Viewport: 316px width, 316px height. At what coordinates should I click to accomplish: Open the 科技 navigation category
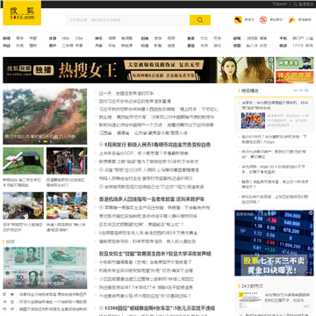(x=145, y=46)
